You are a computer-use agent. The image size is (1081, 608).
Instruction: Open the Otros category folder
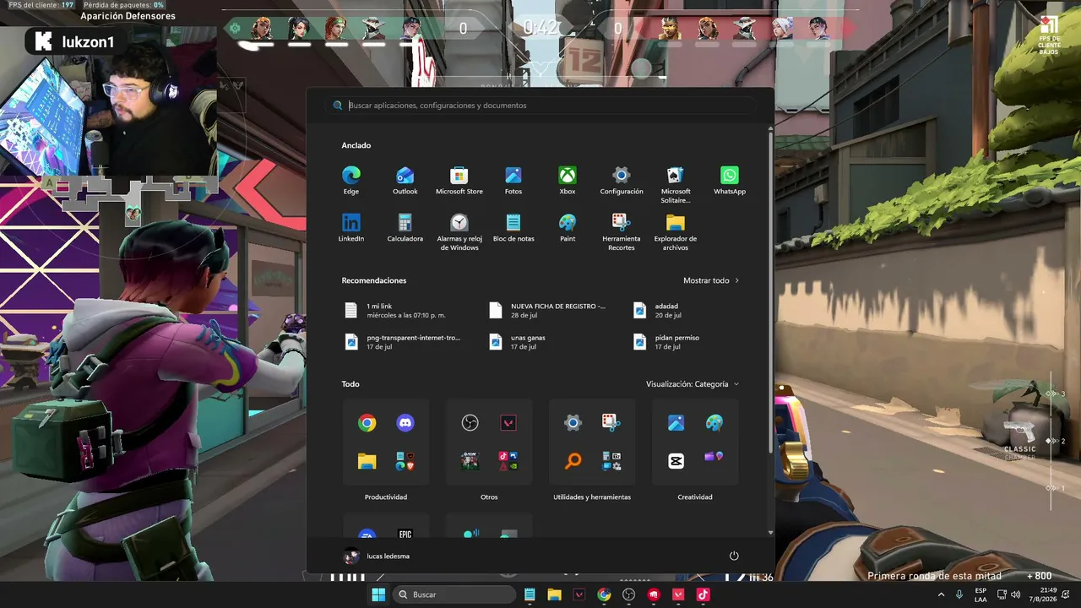click(x=489, y=497)
